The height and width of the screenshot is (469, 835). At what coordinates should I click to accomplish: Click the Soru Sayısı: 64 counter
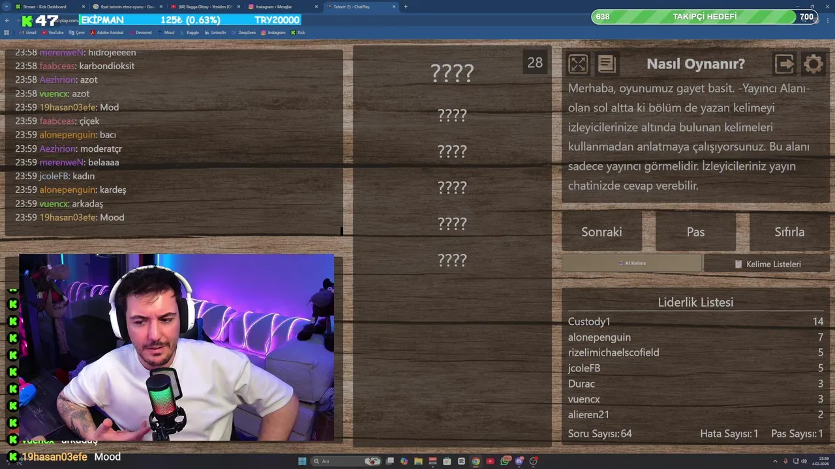(600, 433)
